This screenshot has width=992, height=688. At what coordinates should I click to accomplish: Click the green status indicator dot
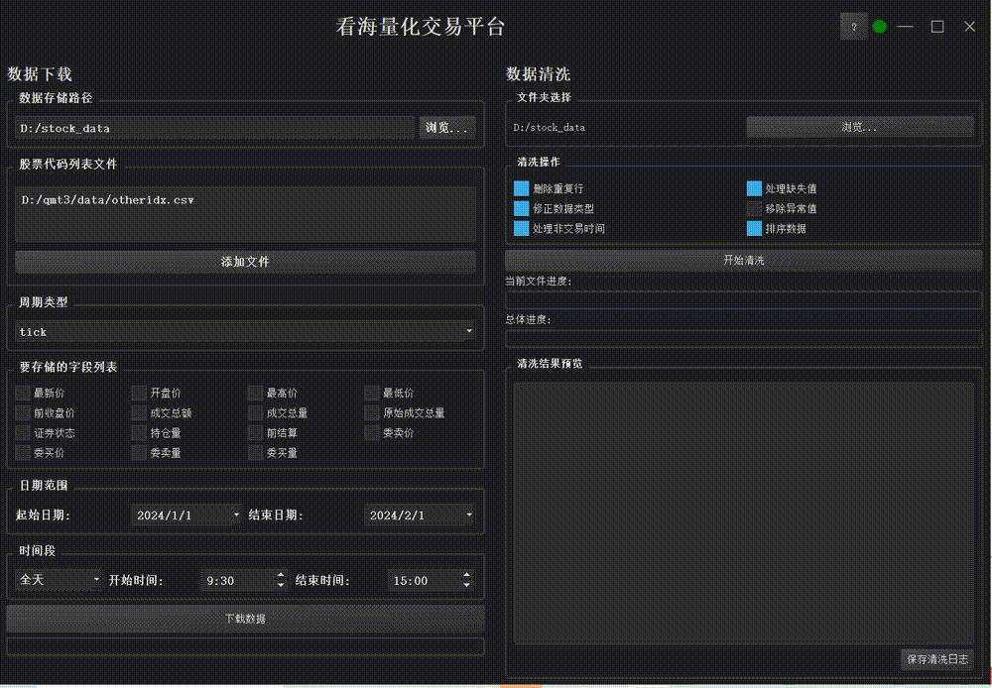click(879, 27)
